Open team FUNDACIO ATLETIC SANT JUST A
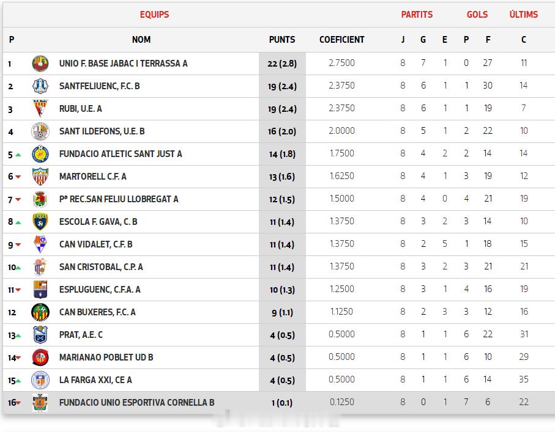Screen dimensions: 555x432 [121, 154]
